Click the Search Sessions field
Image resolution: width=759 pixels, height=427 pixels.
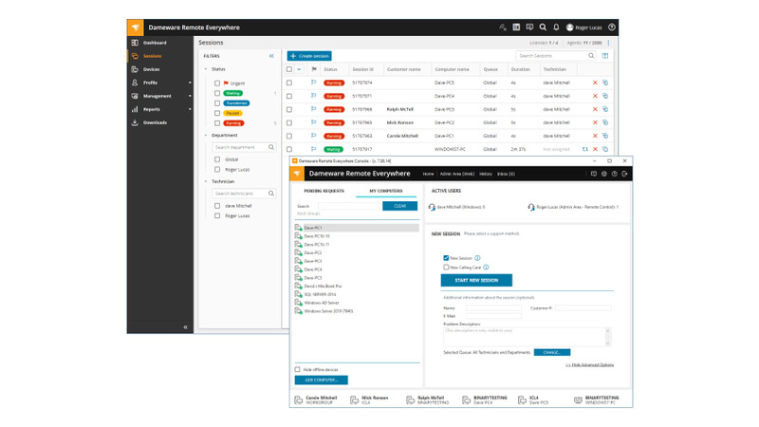(556, 56)
